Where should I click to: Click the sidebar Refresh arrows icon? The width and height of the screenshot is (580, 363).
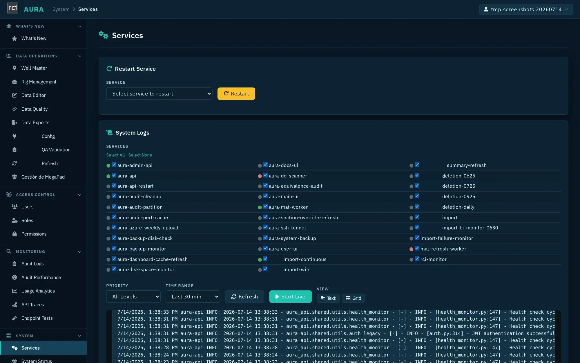click(x=14, y=163)
